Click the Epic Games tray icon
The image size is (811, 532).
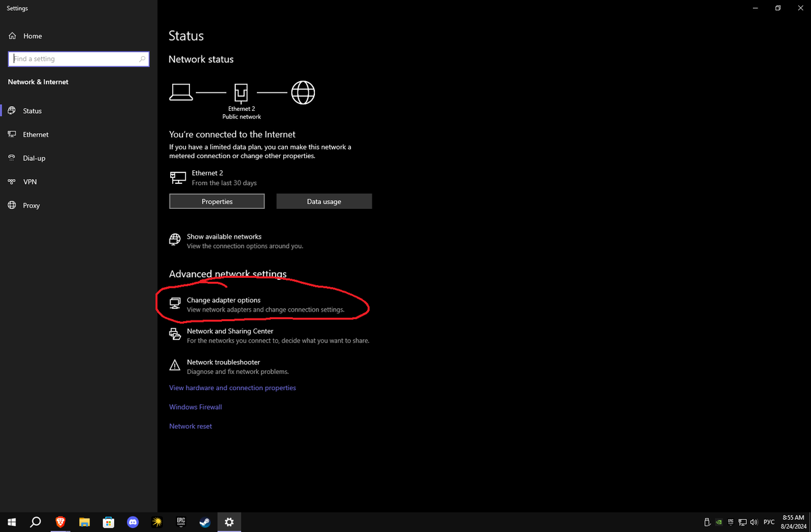pyautogui.click(x=731, y=522)
